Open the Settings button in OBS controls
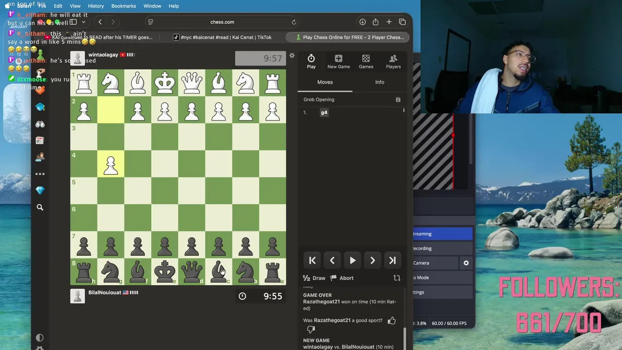Image resolution: width=622 pixels, height=350 pixels. tap(443, 292)
